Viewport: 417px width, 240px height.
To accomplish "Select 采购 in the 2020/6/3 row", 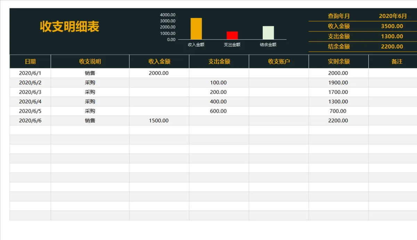I will [90, 92].
